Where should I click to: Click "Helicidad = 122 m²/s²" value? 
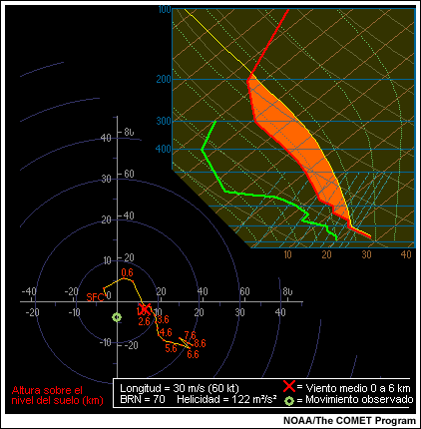(x=226, y=399)
